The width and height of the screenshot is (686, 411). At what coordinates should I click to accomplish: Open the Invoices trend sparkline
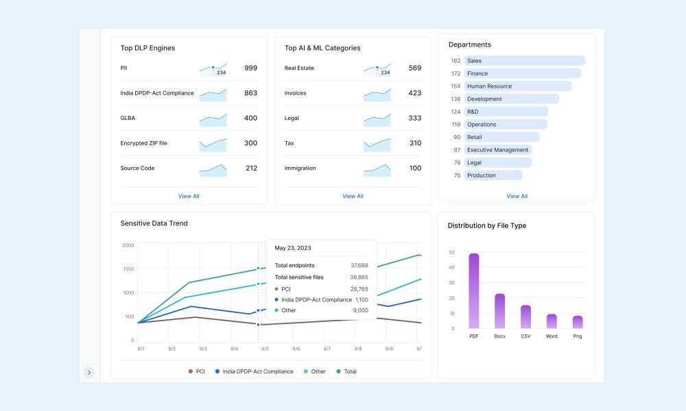pyautogui.click(x=377, y=95)
